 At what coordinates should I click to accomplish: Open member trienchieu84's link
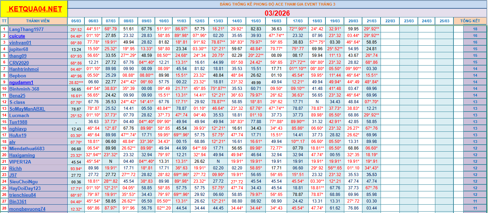coord(22,195)
